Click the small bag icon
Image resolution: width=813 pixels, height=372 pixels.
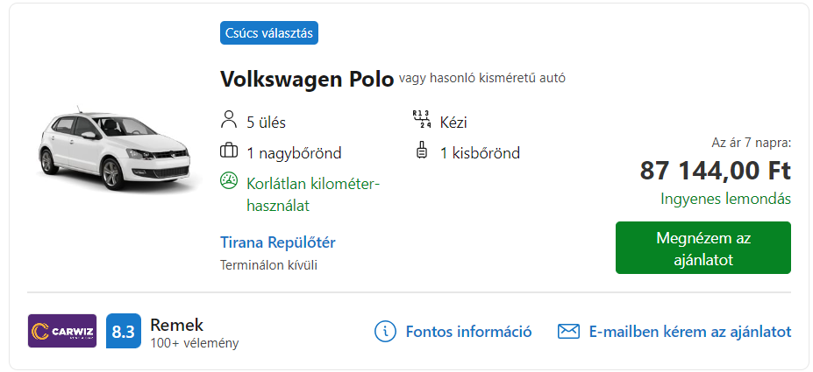(423, 150)
